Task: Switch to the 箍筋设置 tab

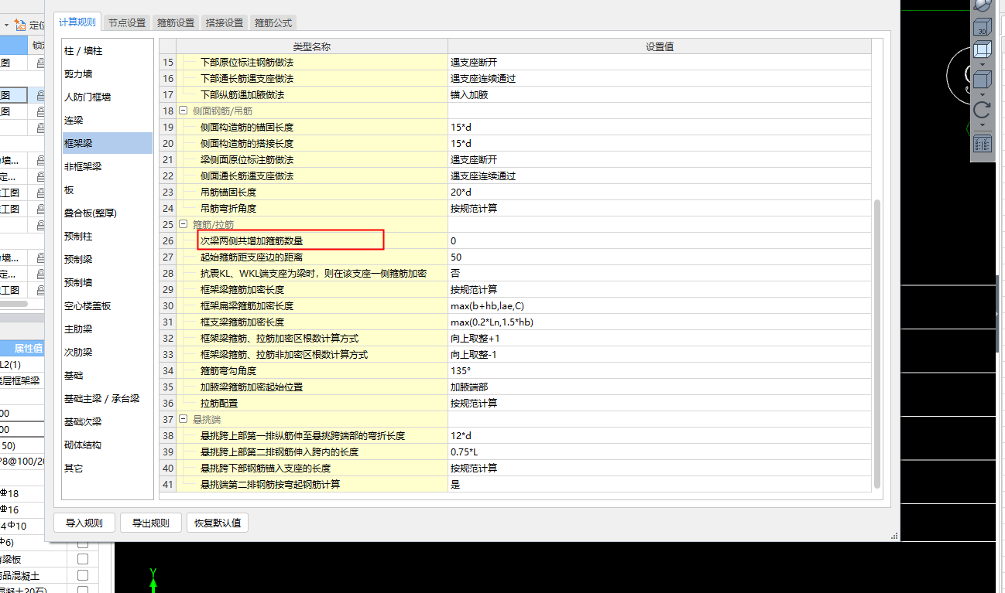Action: tap(176, 23)
